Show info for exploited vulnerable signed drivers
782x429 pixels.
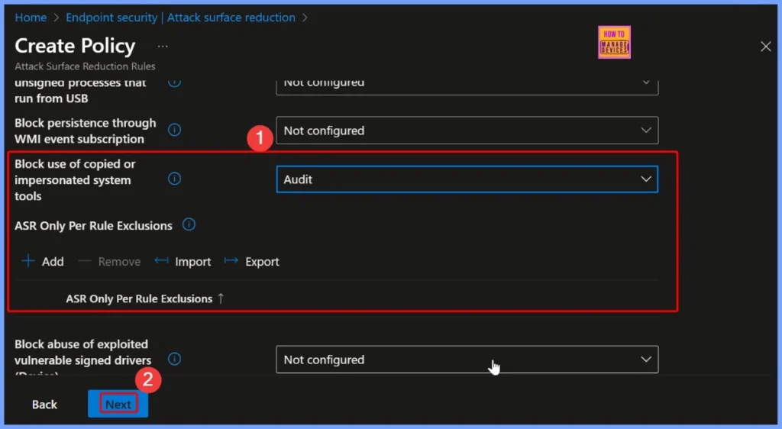point(174,359)
